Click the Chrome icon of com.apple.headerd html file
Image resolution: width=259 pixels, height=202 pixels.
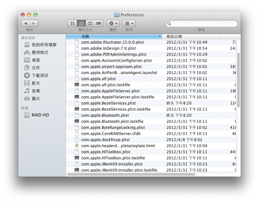click(77, 146)
